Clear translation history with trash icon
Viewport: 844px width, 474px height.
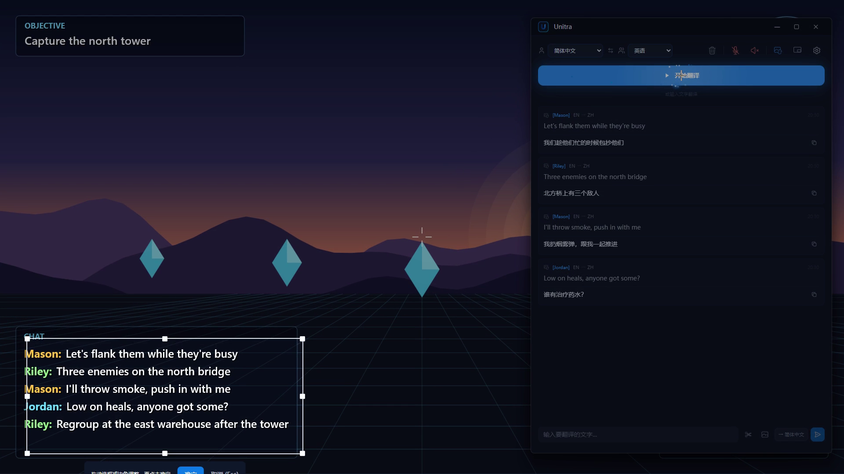point(712,50)
